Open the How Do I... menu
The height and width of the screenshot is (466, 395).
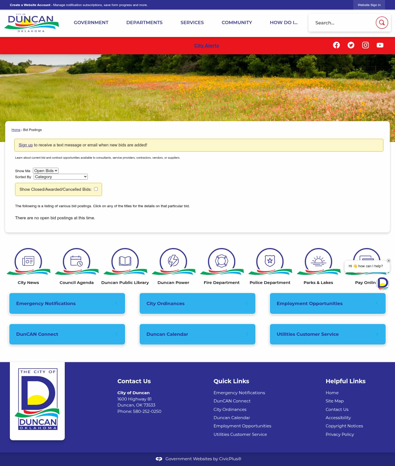(284, 22)
